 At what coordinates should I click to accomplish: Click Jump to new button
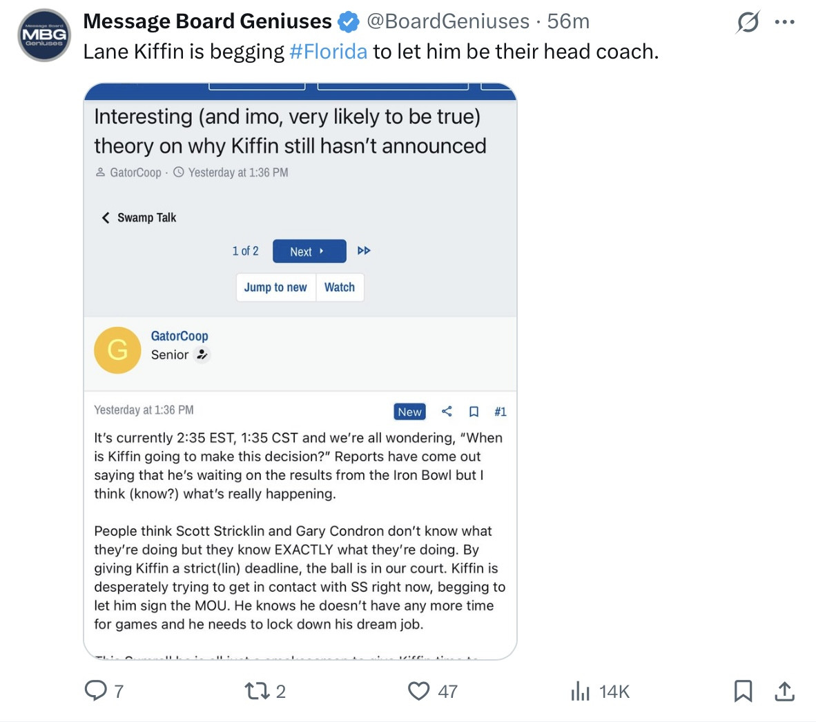(275, 288)
